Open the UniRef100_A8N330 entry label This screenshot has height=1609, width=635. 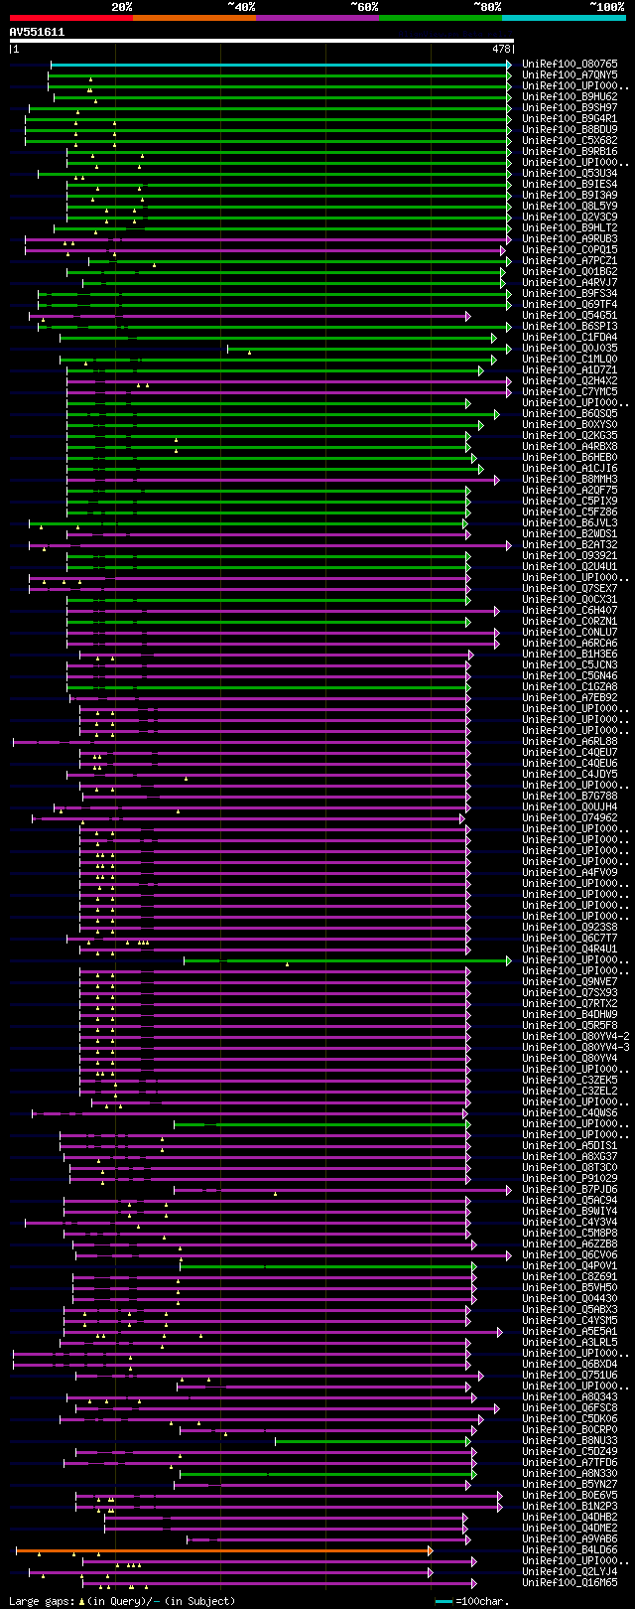pyautogui.click(x=570, y=1473)
